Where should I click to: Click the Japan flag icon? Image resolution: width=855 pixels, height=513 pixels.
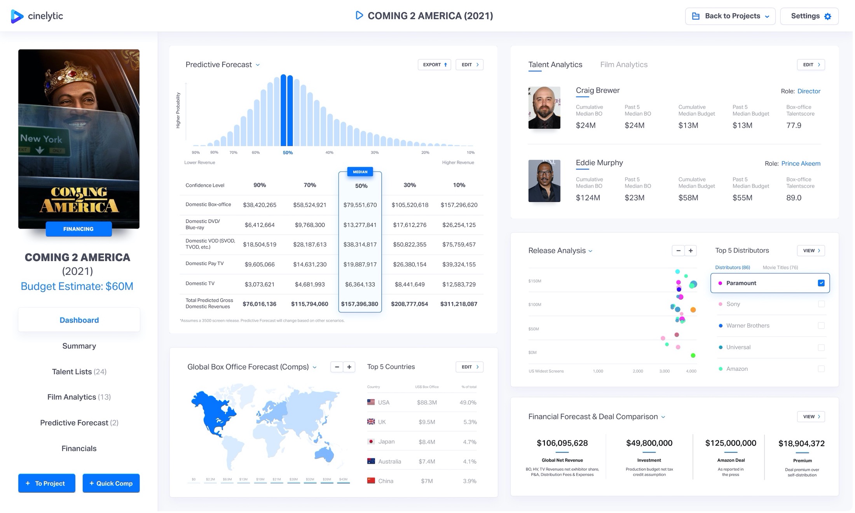(x=371, y=441)
